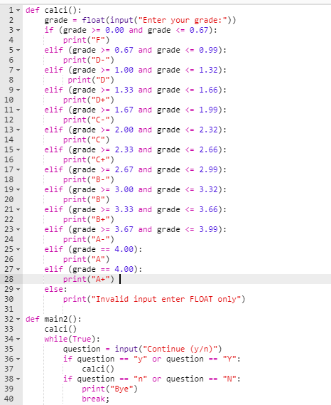Image resolution: width=331 pixels, height=405 pixels.
Task: Collapse the else block arrow, line 29
Action: pyautogui.click(x=18, y=289)
